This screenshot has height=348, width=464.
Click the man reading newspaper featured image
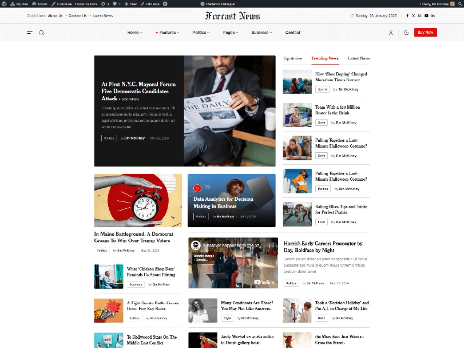[230, 111]
